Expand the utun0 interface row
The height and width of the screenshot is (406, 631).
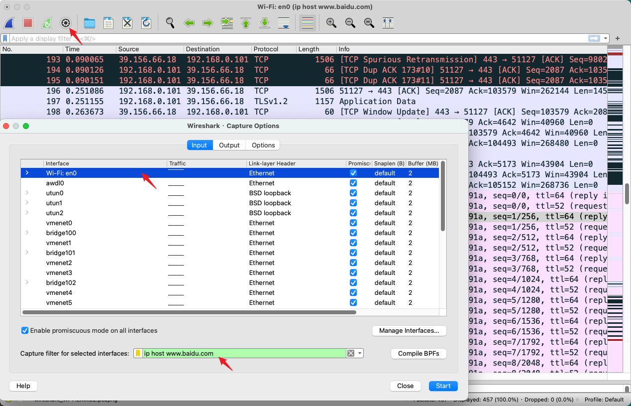(27, 193)
